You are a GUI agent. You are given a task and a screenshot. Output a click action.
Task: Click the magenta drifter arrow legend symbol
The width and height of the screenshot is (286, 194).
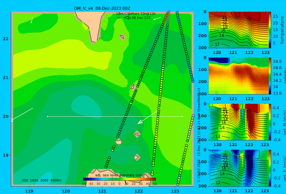[x=126, y=13]
